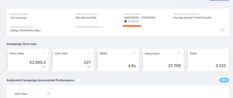Click the 227 units sold value
The height and width of the screenshot is (98, 233).
pyautogui.click(x=87, y=63)
